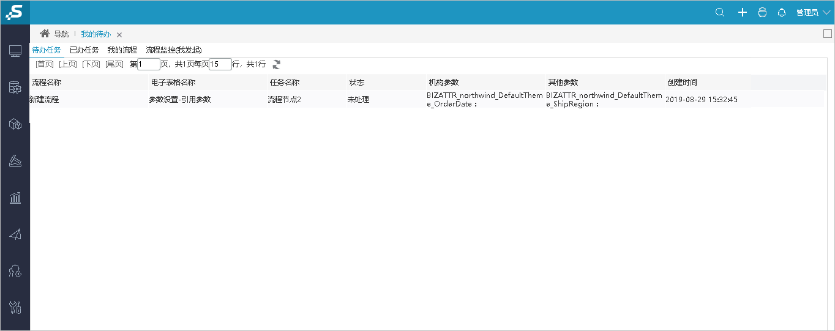Image resolution: width=835 pixels, height=331 pixels.
Task: Select the 待办任务 tab
Action: [47, 50]
